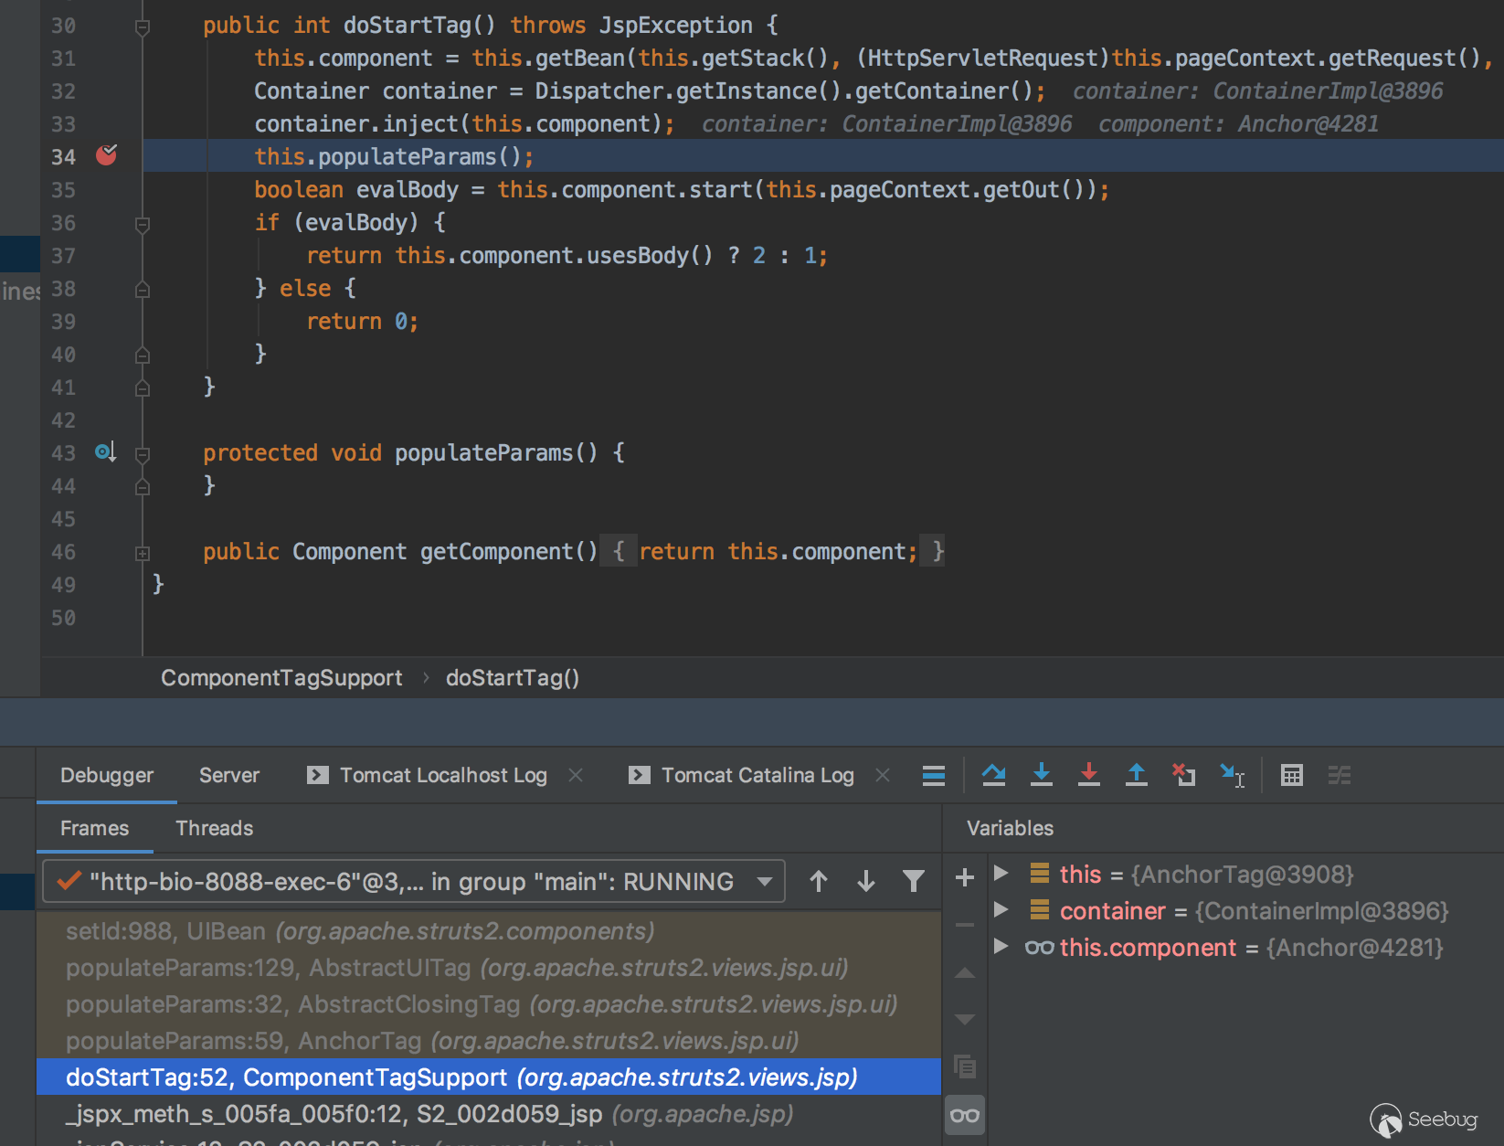
Task: Click the Force Step Into red arrow icon
Action: click(1088, 775)
